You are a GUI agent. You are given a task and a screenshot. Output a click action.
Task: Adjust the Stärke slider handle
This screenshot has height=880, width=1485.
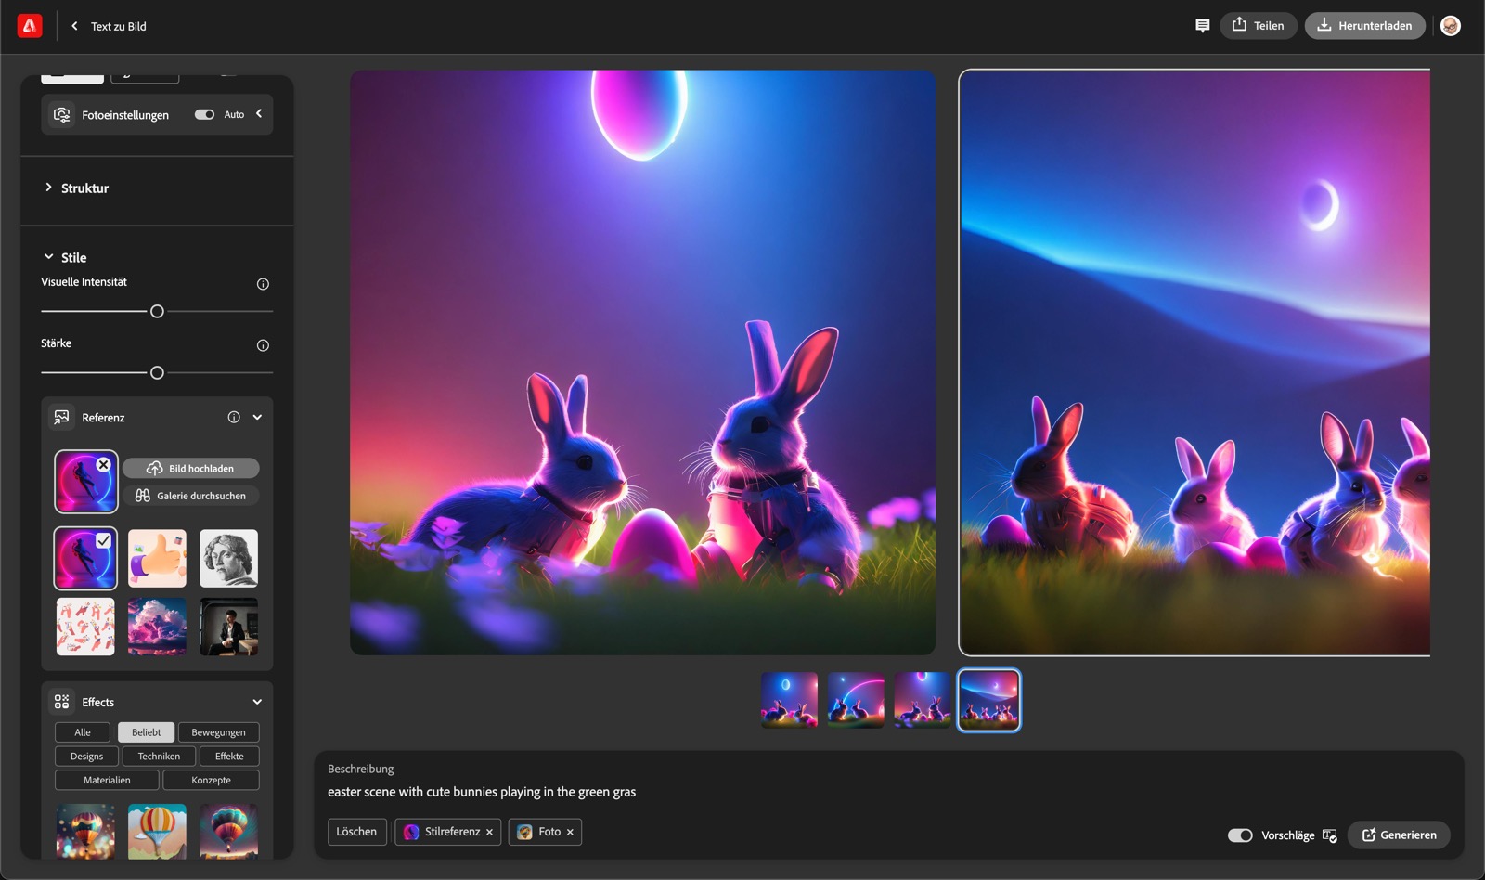[x=157, y=373]
